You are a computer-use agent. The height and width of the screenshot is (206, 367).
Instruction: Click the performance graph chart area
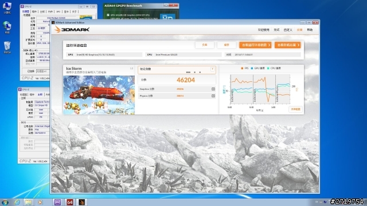pyautogui.click(x=260, y=89)
